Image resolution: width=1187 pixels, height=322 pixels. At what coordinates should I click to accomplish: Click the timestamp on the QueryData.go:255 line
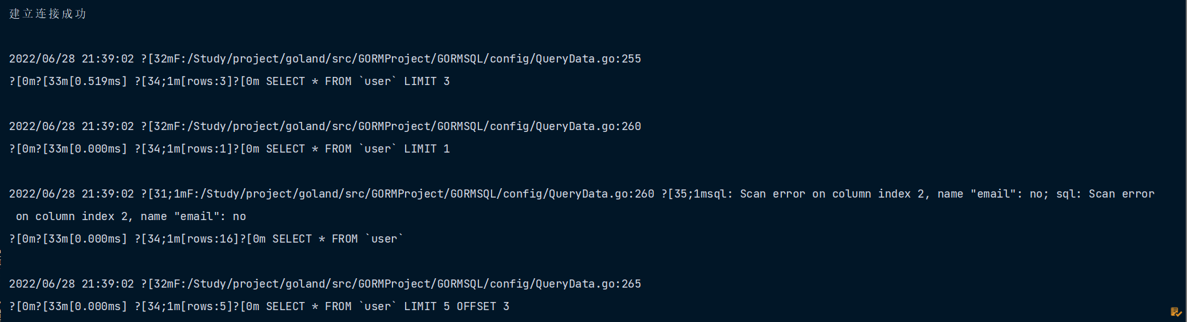click(71, 59)
